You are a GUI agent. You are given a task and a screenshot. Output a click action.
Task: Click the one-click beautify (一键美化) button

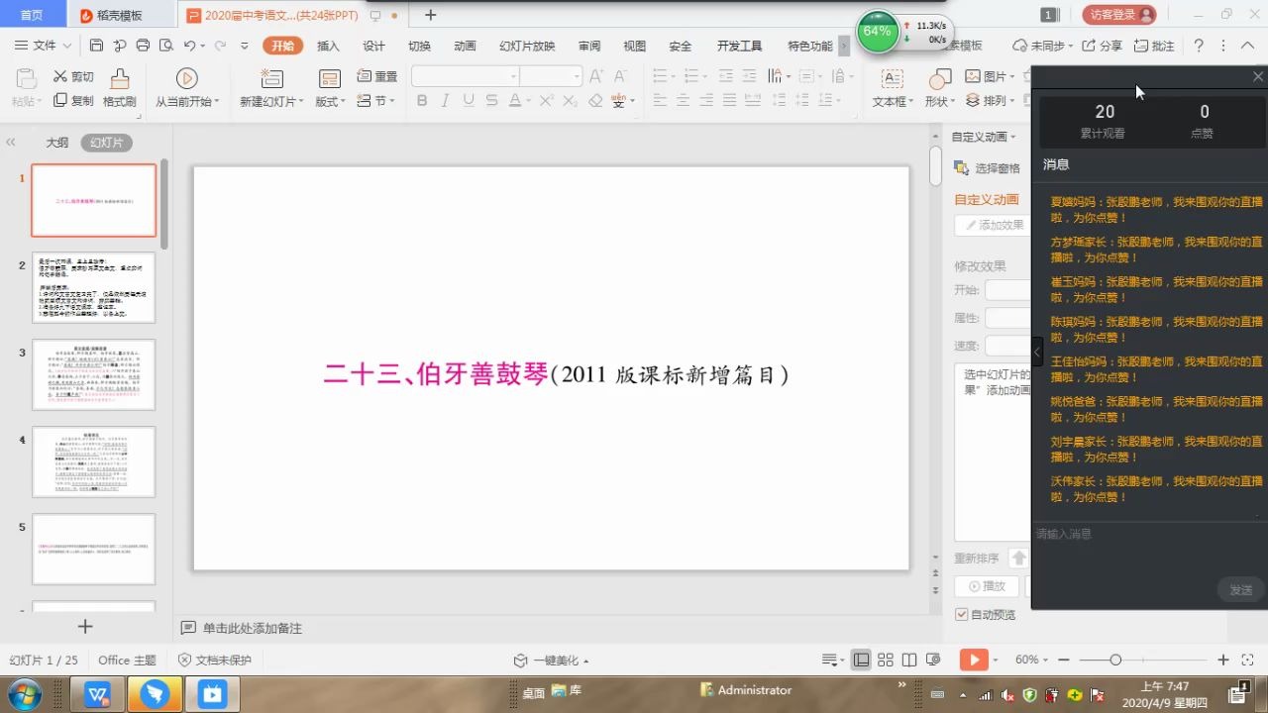tap(551, 661)
